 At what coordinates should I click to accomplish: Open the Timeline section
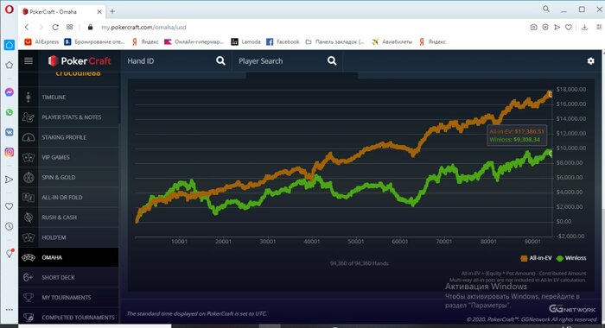click(68, 98)
